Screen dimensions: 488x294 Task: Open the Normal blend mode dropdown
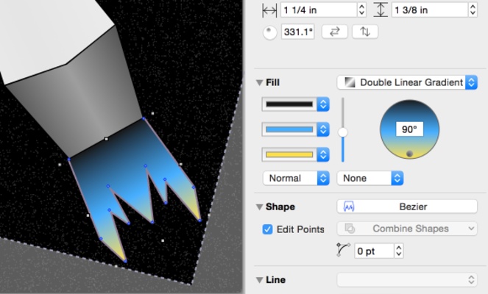(296, 178)
